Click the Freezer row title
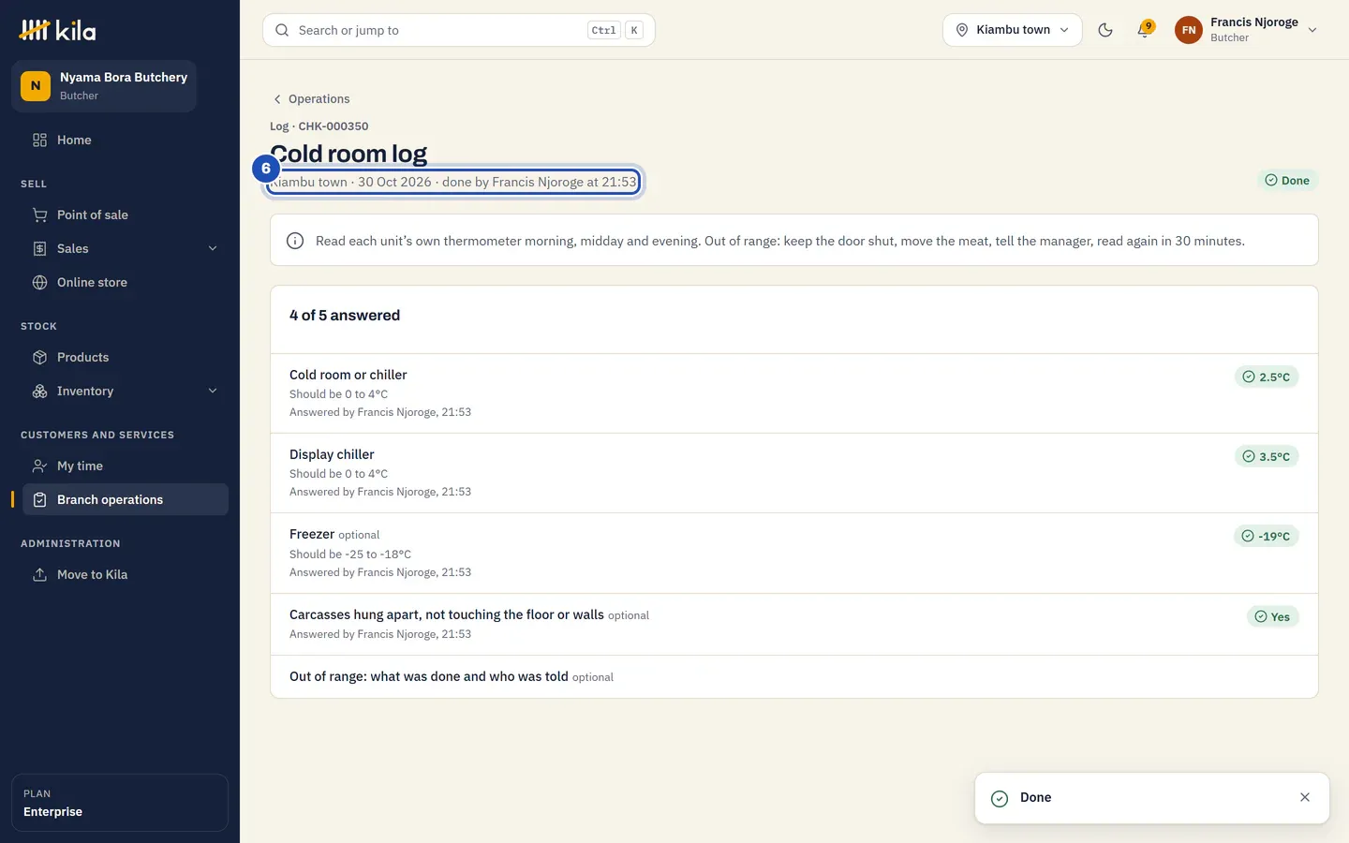 [x=312, y=534]
